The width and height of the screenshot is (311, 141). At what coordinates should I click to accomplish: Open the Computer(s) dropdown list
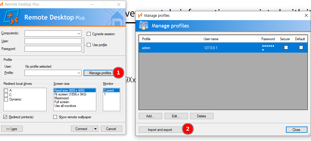(x=79, y=34)
